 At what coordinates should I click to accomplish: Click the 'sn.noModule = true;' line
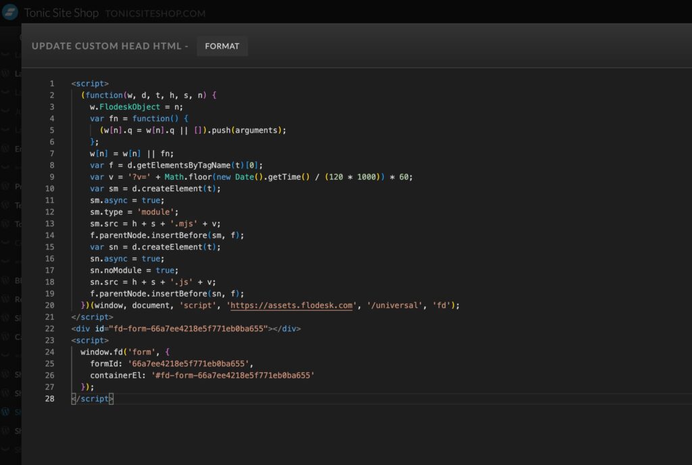[x=134, y=270]
